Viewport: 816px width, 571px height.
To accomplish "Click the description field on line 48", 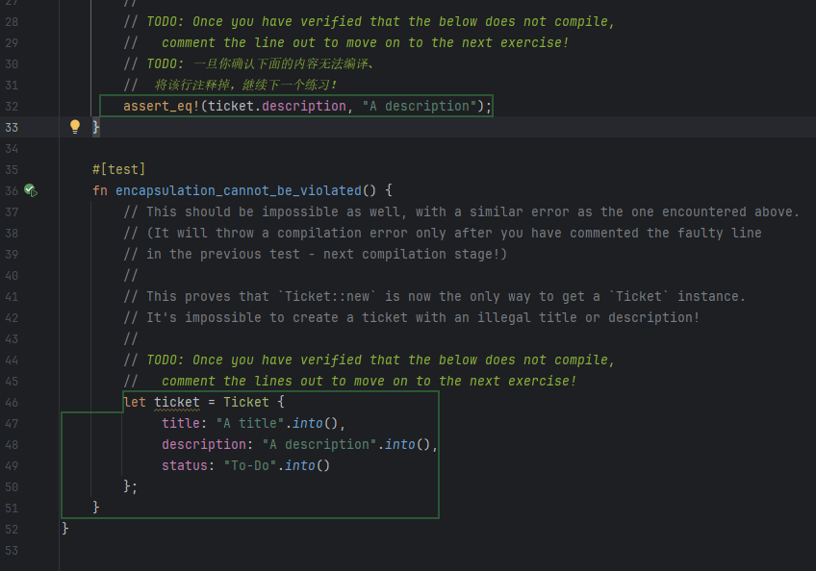I will [x=203, y=444].
